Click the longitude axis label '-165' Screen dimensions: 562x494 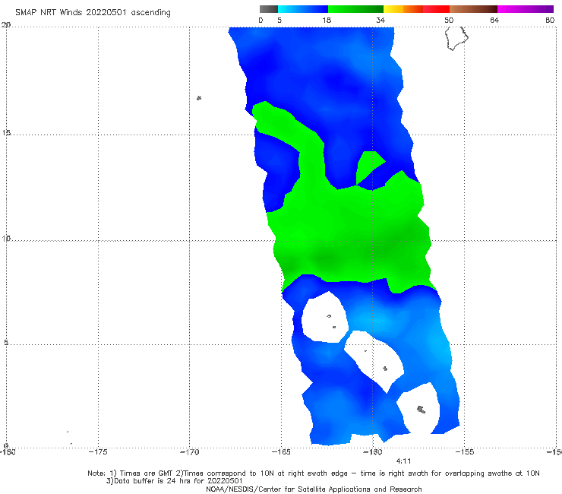point(281,452)
